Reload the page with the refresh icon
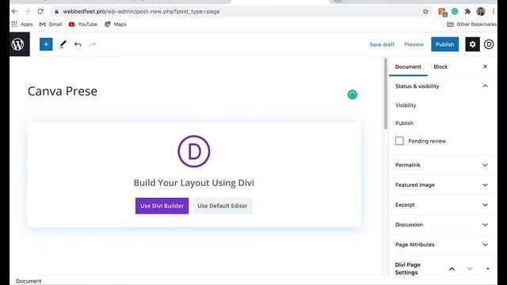Viewport: 507px width, 285px height. [40, 11]
